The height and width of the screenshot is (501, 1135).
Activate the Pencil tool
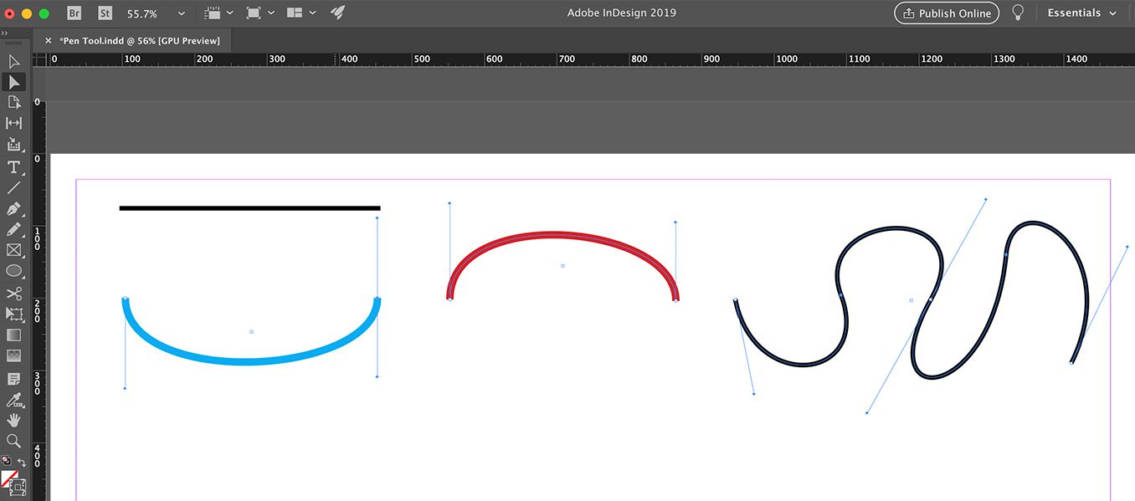(13, 229)
